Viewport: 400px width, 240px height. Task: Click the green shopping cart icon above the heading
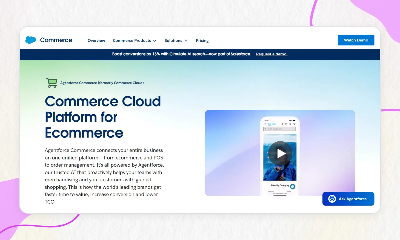[52, 82]
